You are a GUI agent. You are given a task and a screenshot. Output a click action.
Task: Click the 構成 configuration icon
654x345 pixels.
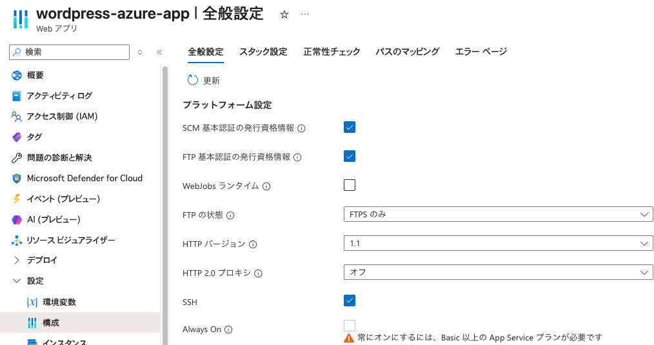32,322
